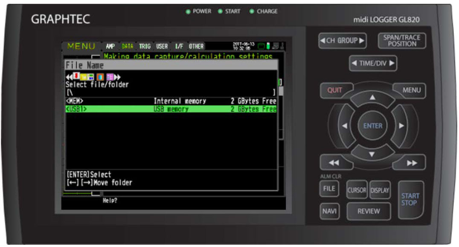Click CH GROUP right arrow
This screenshot has height=247, width=459.
362,40
